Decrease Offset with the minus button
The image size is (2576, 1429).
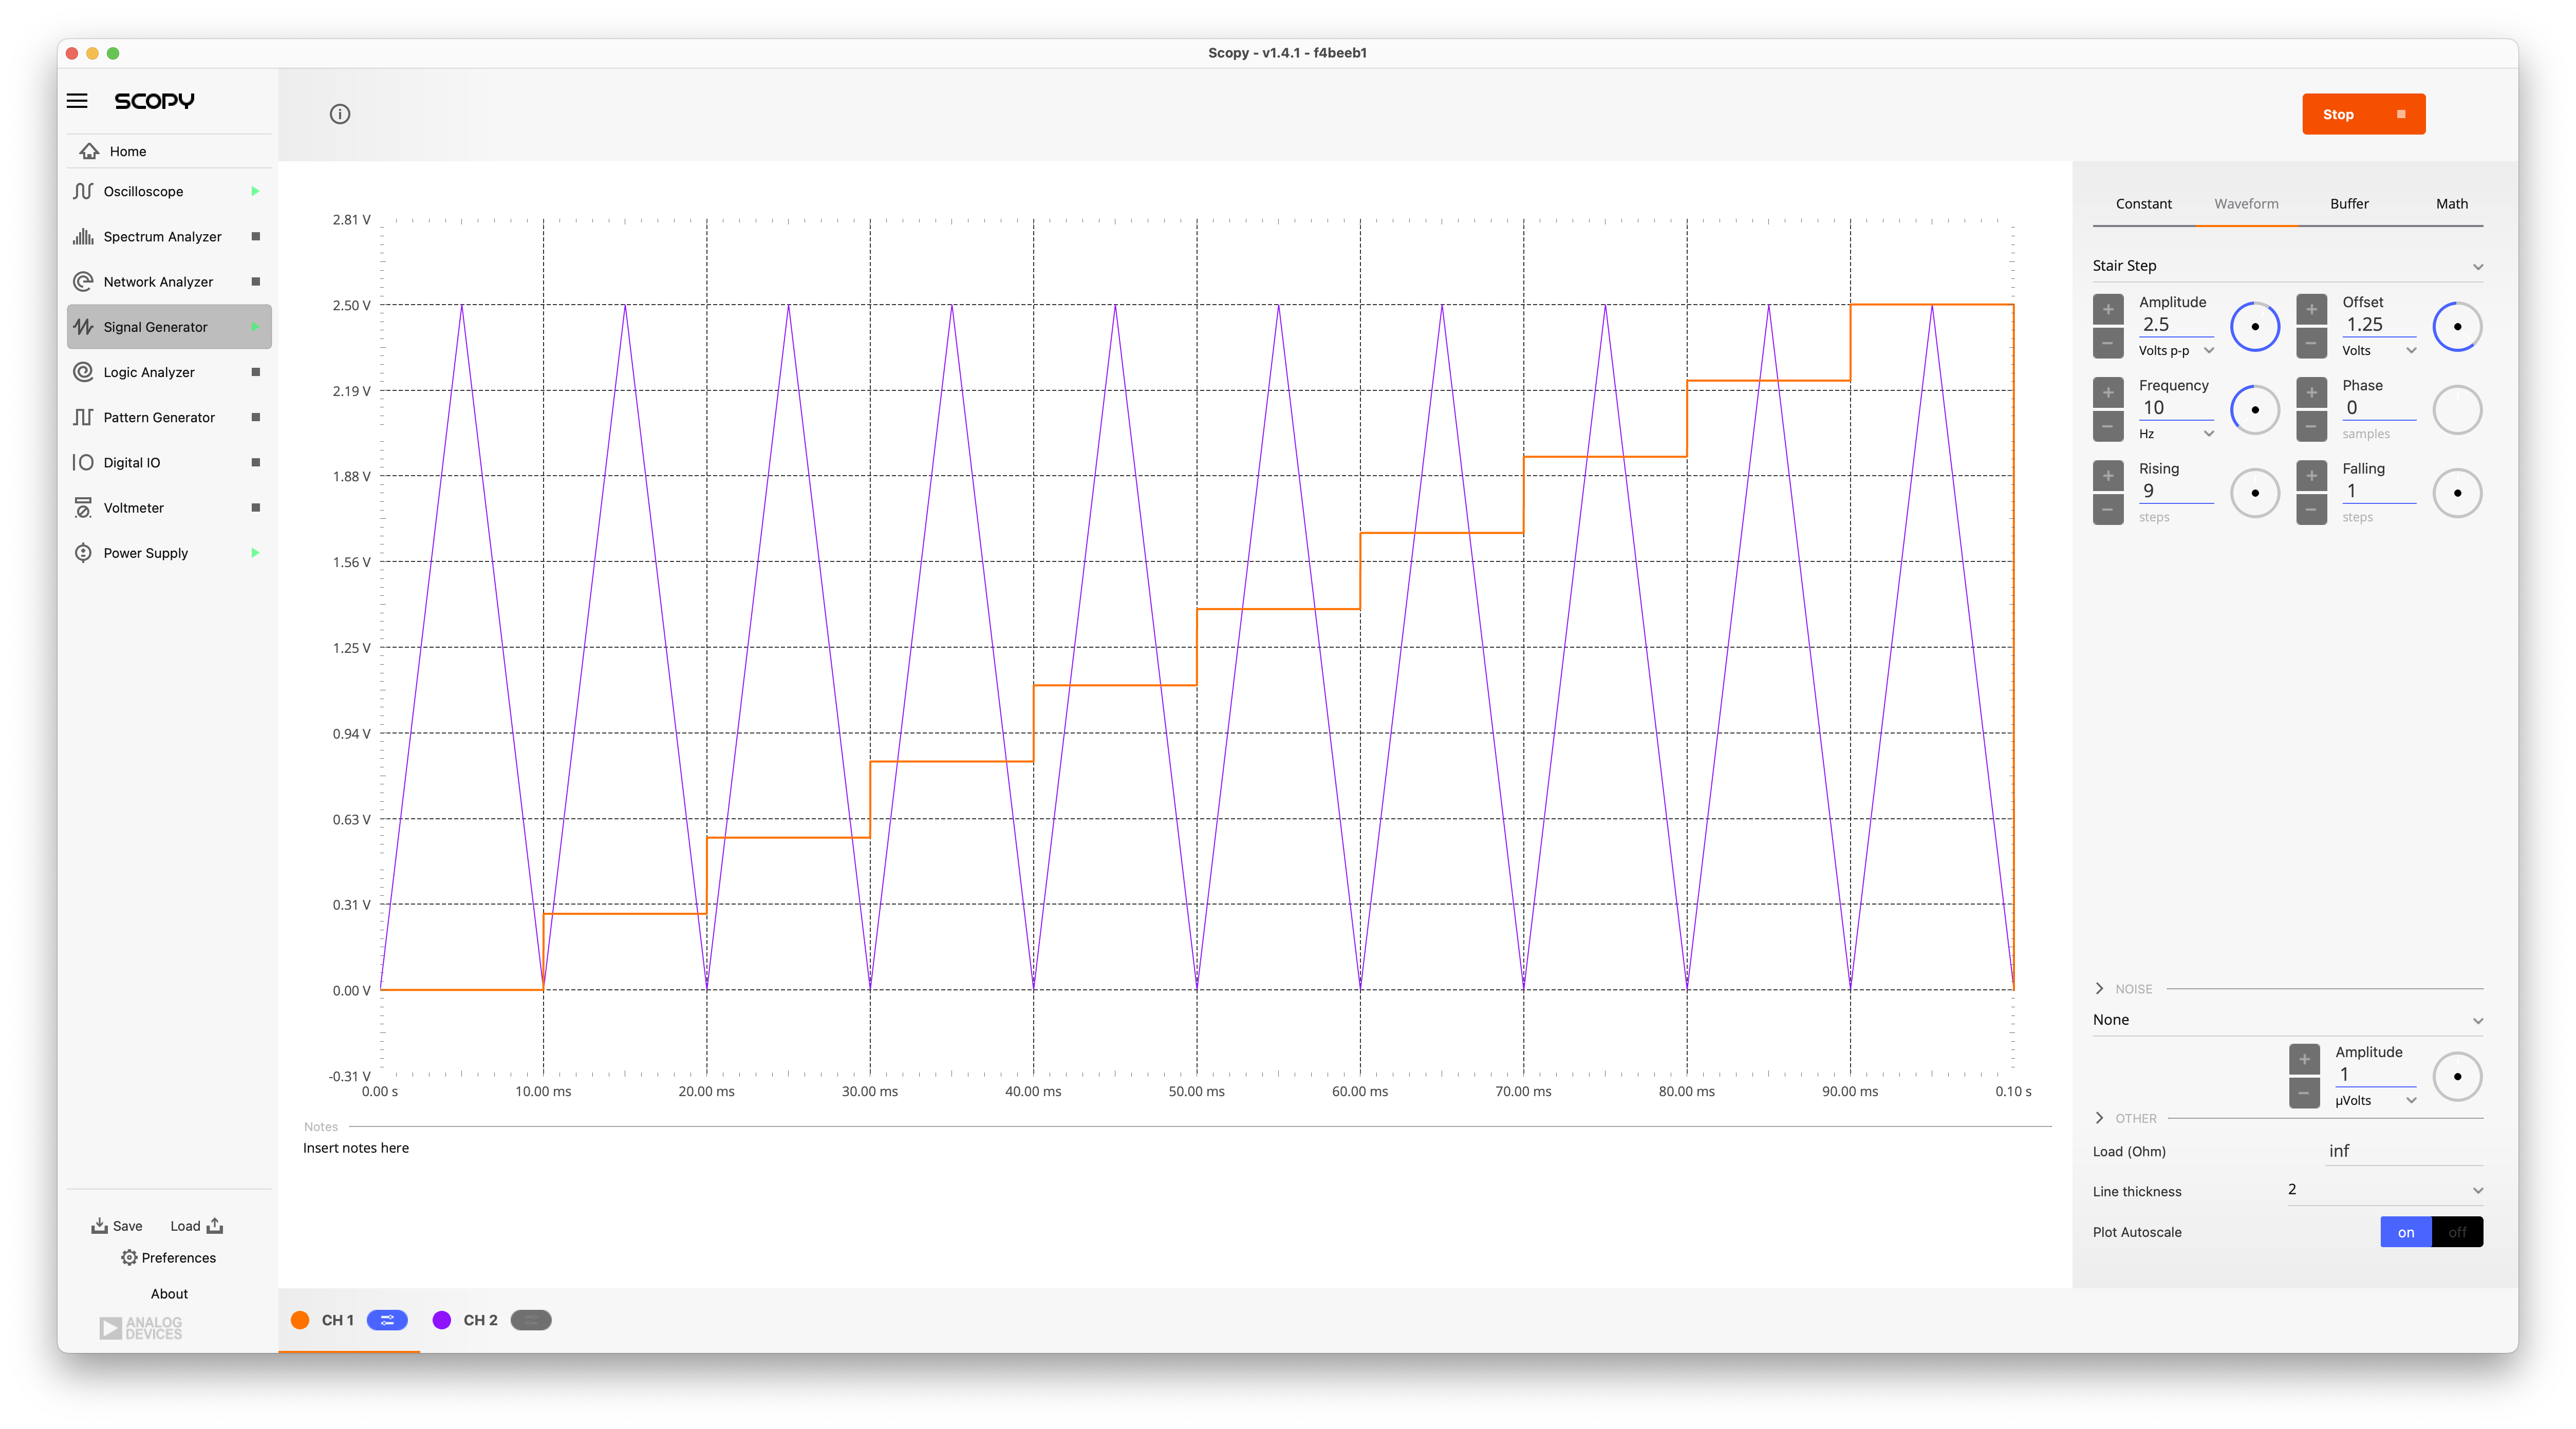click(2311, 343)
